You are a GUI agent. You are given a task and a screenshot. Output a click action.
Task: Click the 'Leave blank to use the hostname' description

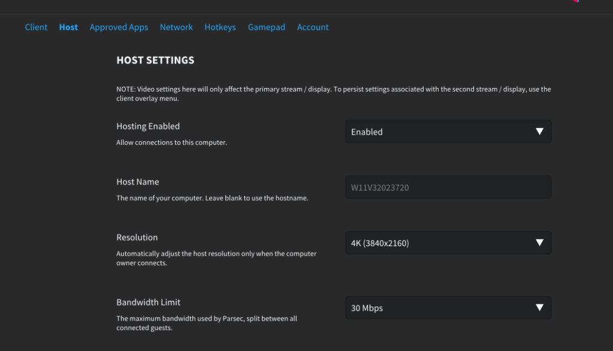point(212,198)
